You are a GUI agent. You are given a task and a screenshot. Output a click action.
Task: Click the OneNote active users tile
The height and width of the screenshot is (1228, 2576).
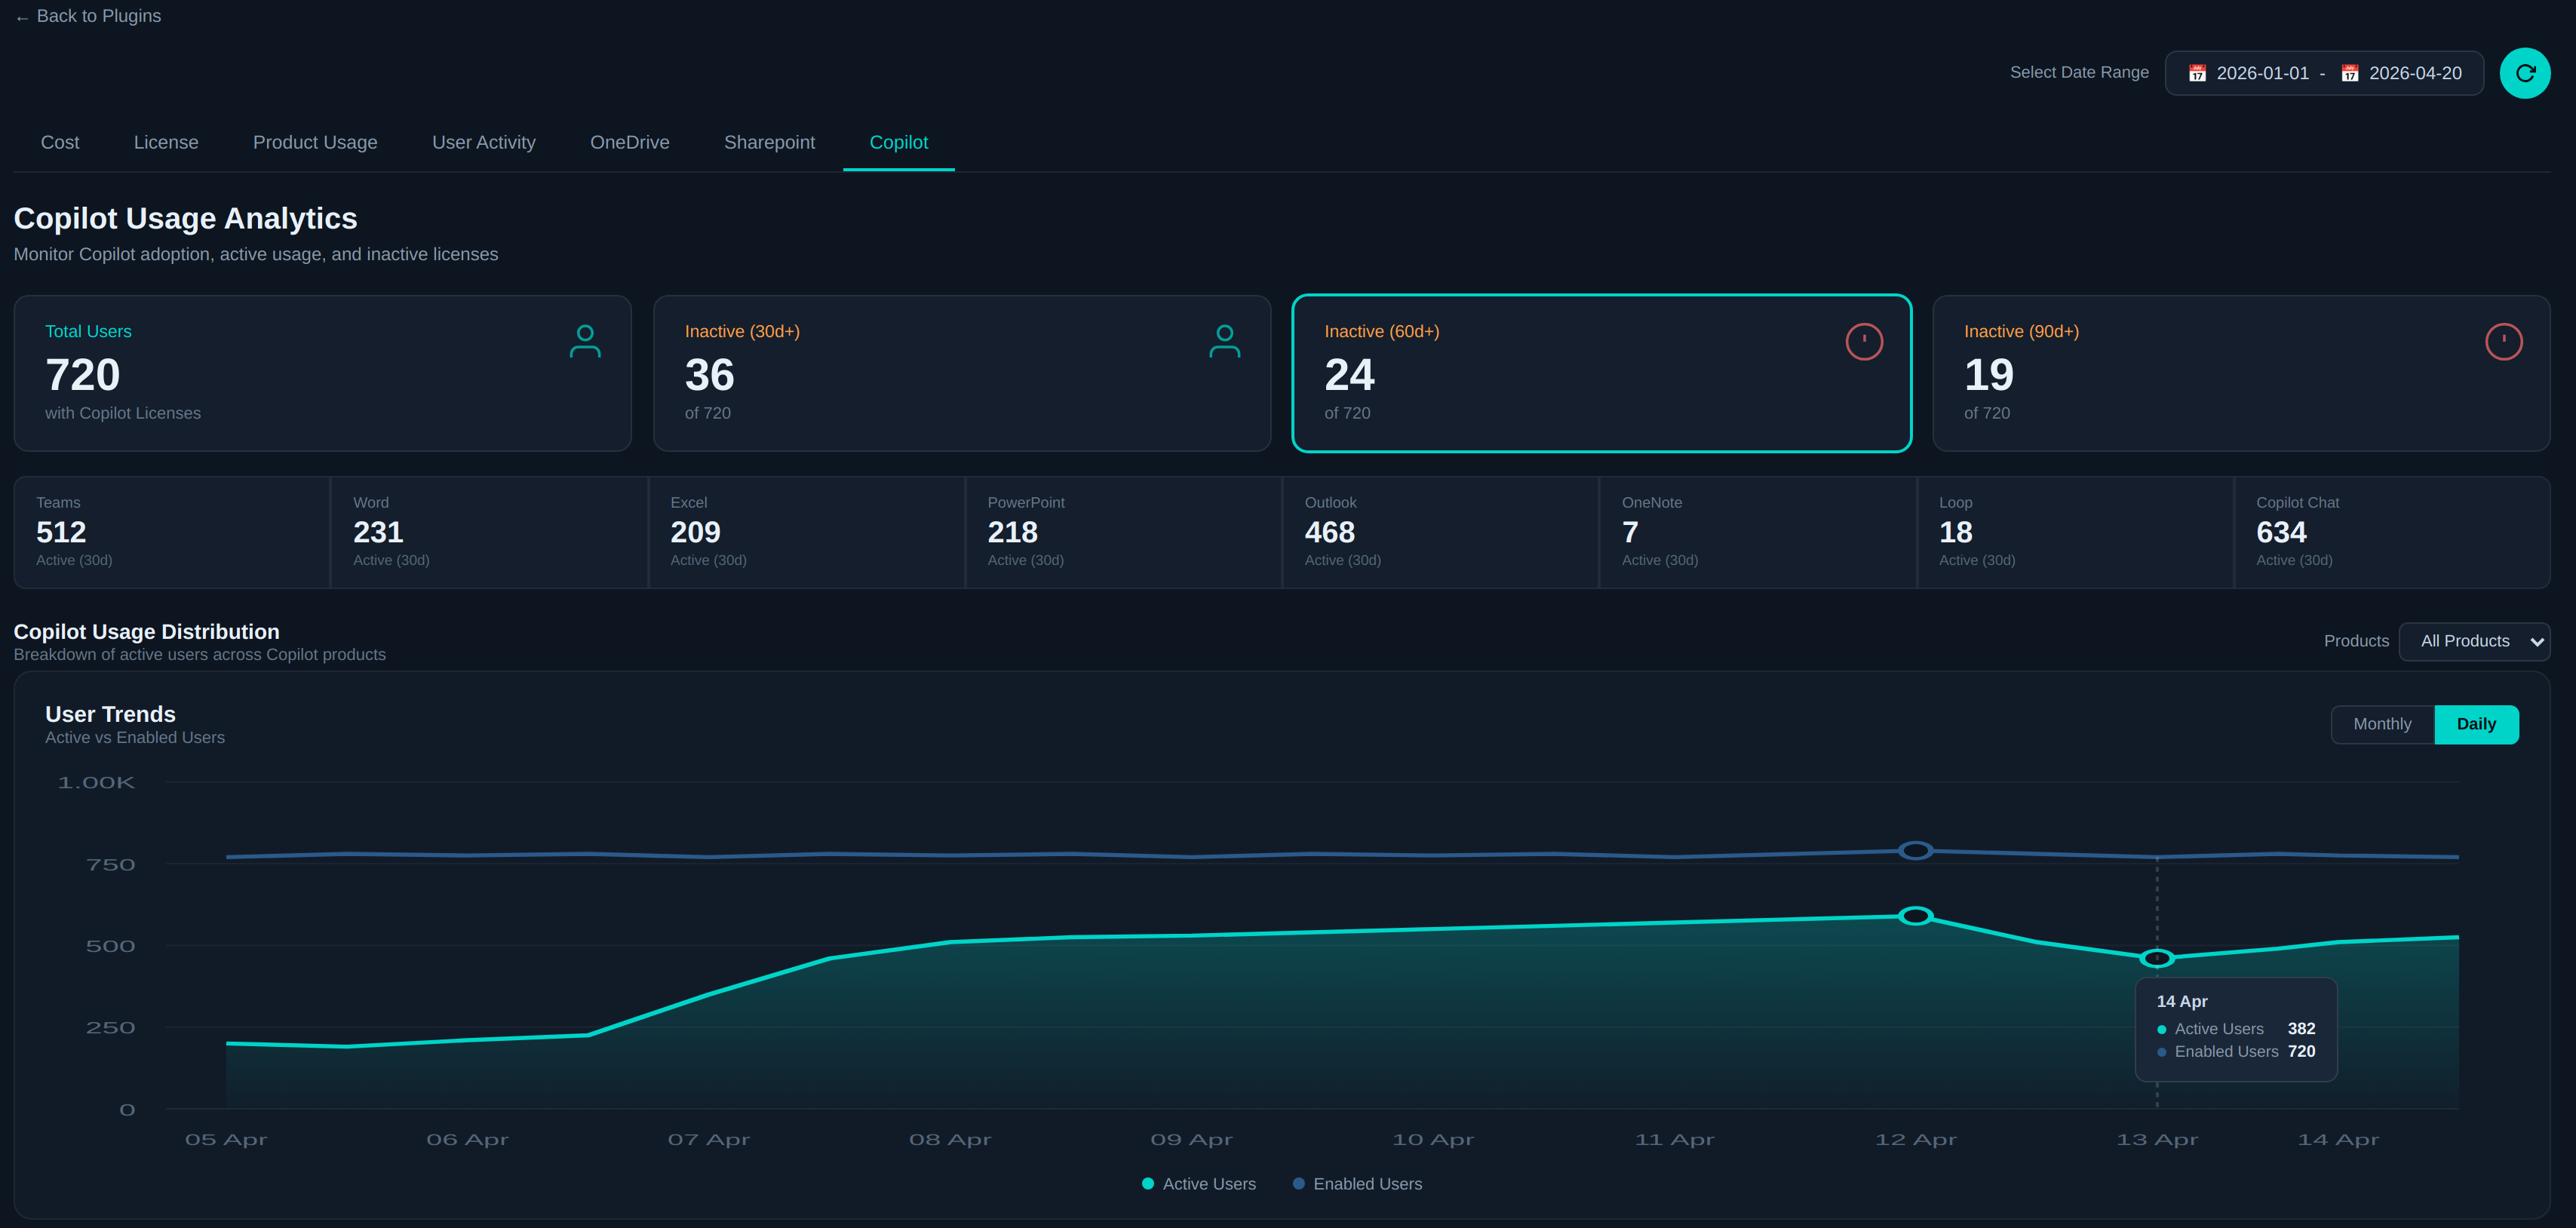click(1757, 532)
